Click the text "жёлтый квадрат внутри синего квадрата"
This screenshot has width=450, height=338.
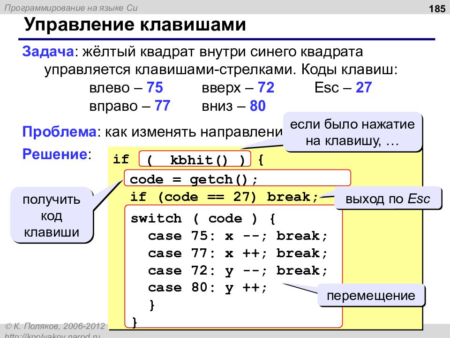(223, 52)
